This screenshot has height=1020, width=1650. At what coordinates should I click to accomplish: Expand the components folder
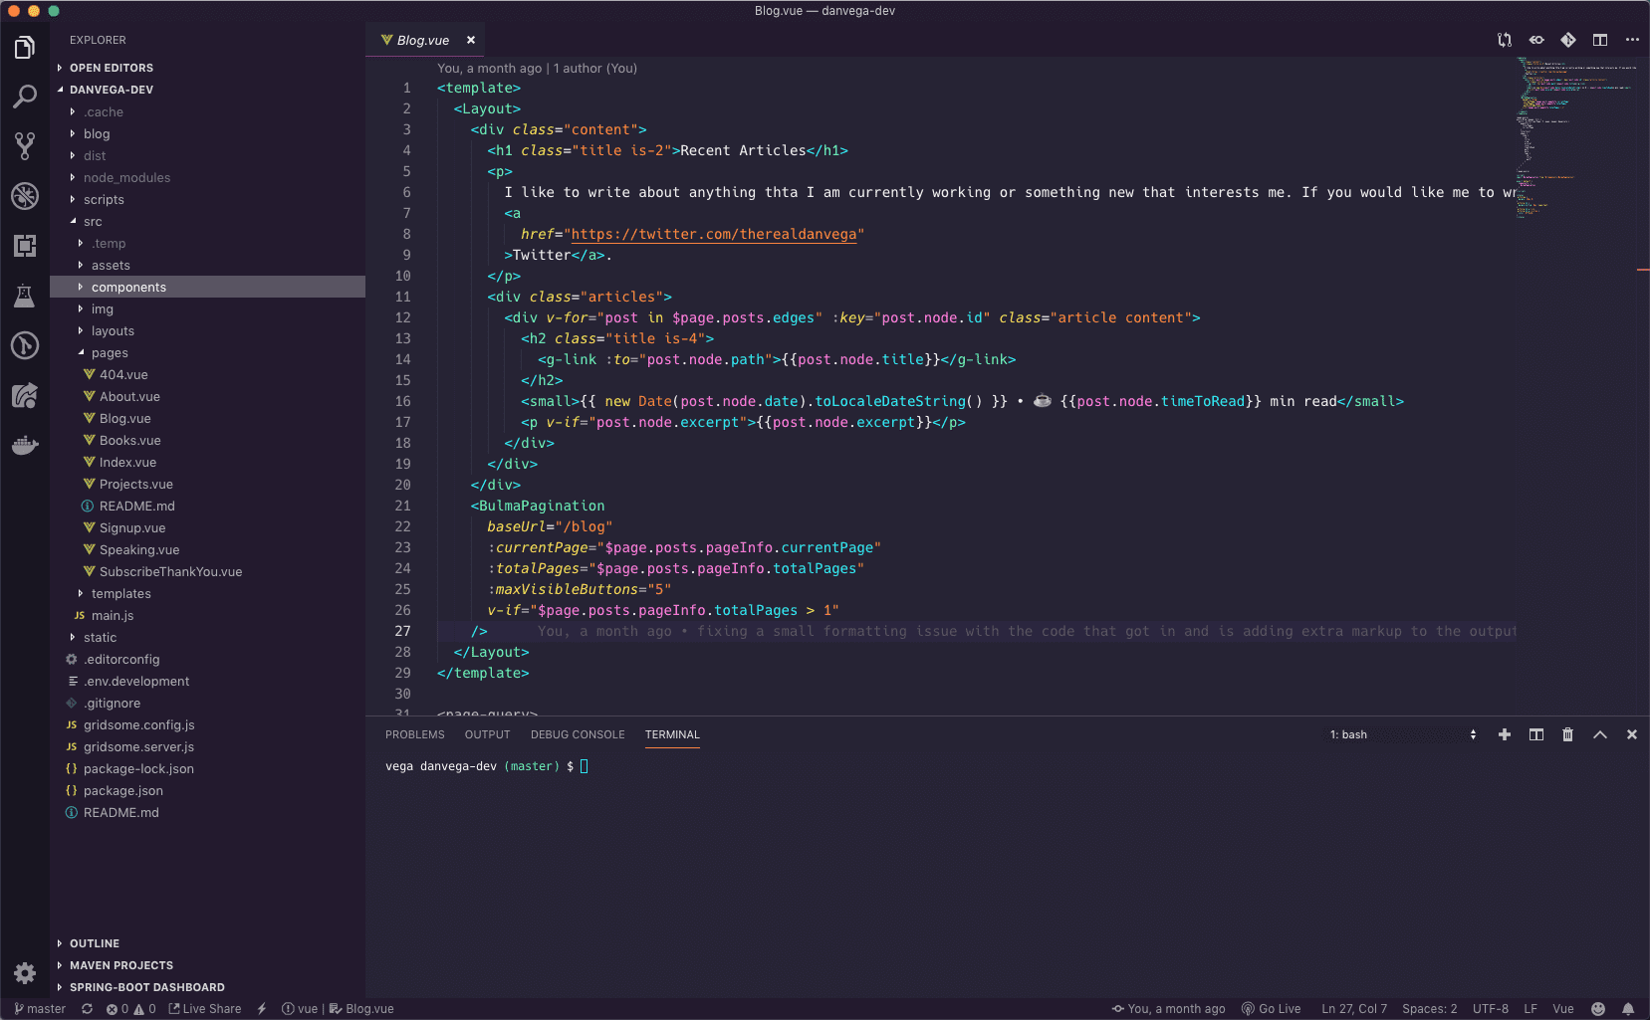point(128,288)
